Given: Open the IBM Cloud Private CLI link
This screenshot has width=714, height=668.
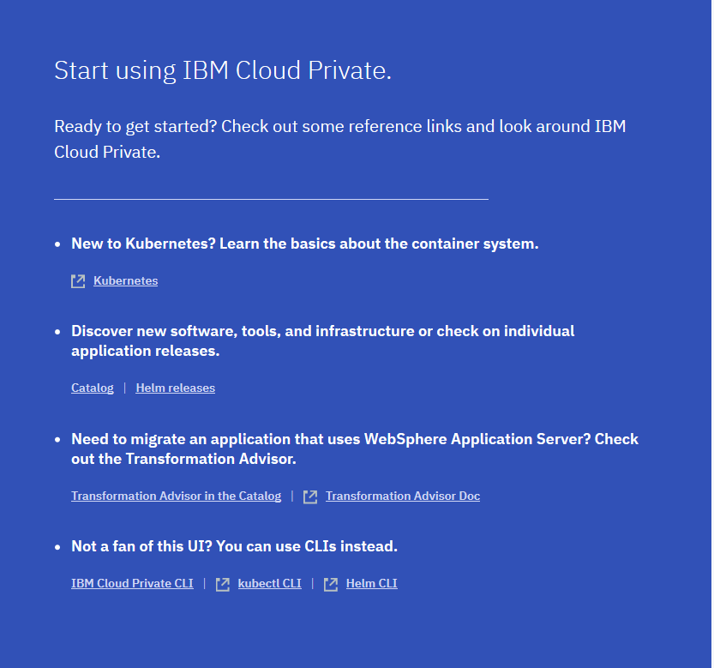Looking at the screenshot, I should pyautogui.click(x=132, y=583).
